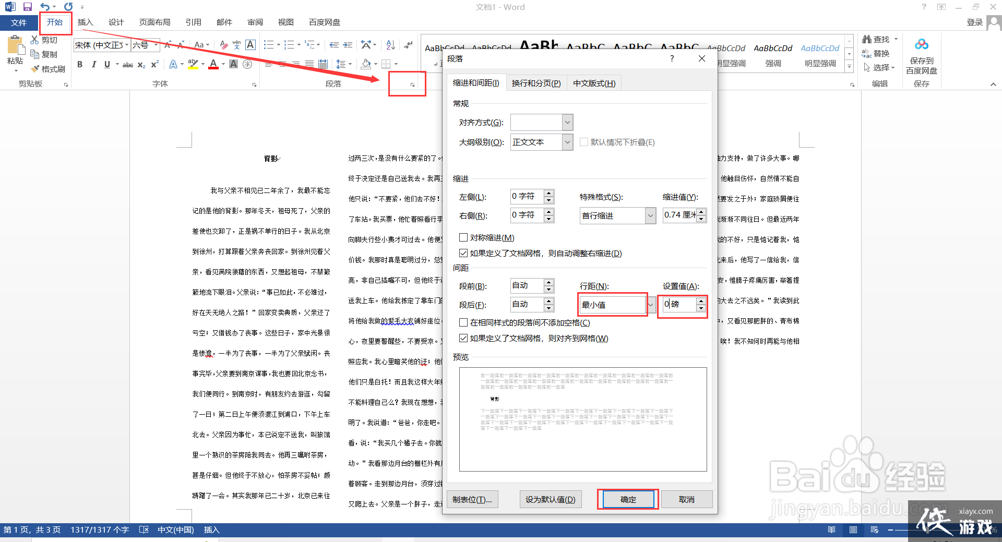Image resolution: width=1002 pixels, height=542 pixels.
Task: Click the decrease indent icon
Action: tap(334, 45)
